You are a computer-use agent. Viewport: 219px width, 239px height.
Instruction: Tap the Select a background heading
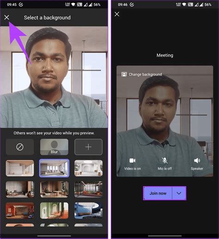47,18
